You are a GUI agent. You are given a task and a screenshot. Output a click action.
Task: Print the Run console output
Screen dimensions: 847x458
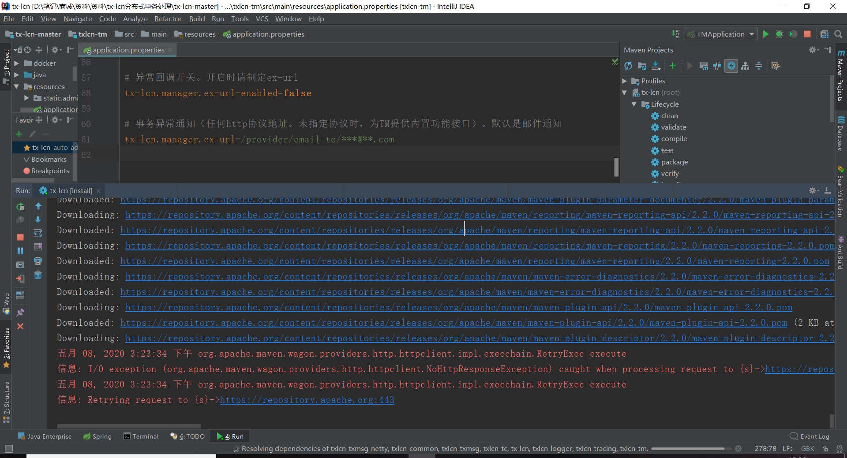tap(38, 261)
